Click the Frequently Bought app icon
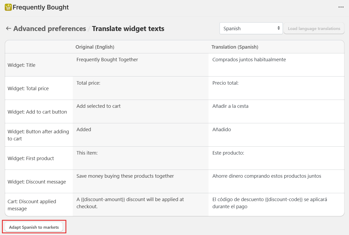This screenshot has width=349, height=235. [x=8, y=7]
